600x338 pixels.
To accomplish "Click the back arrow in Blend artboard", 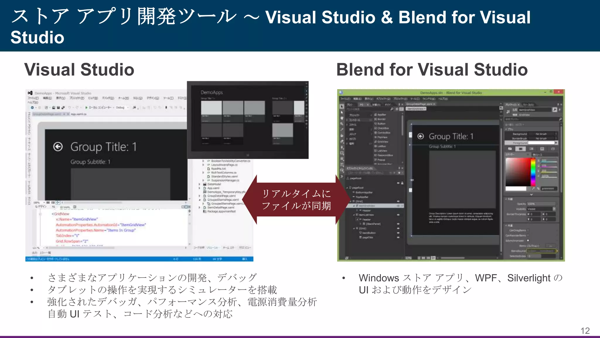I will point(421,136).
